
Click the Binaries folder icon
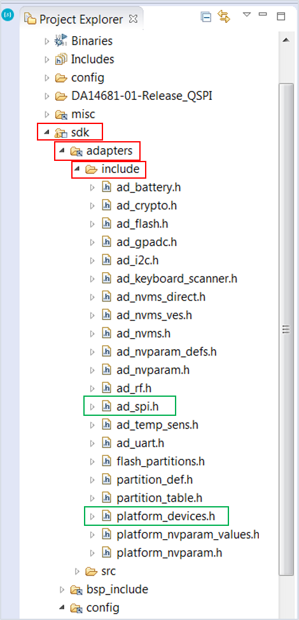click(x=61, y=41)
